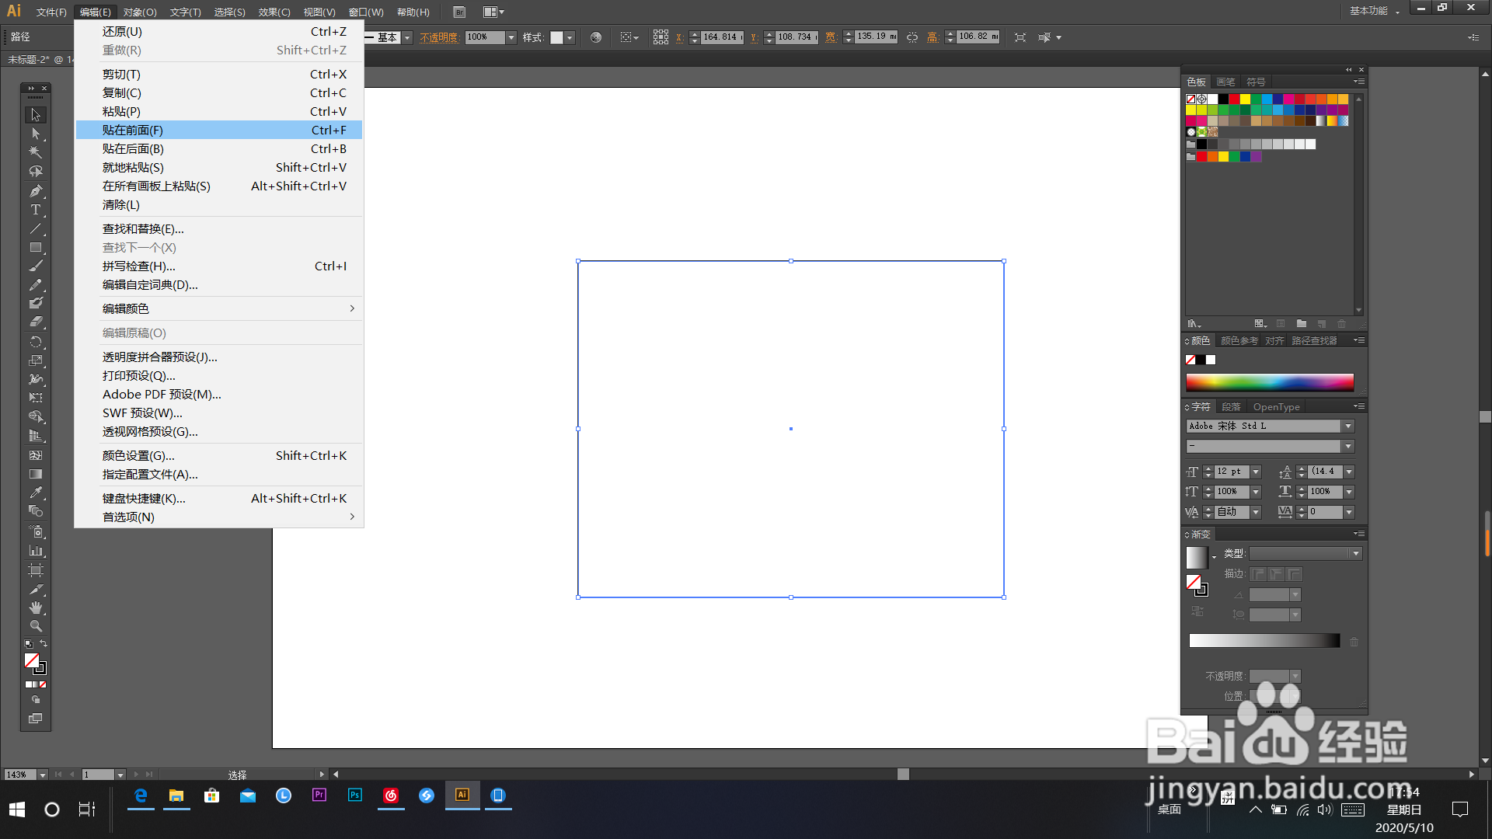Open Photoshop from the Windows taskbar
Image resolution: width=1492 pixels, height=839 pixels.
tap(355, 795)
